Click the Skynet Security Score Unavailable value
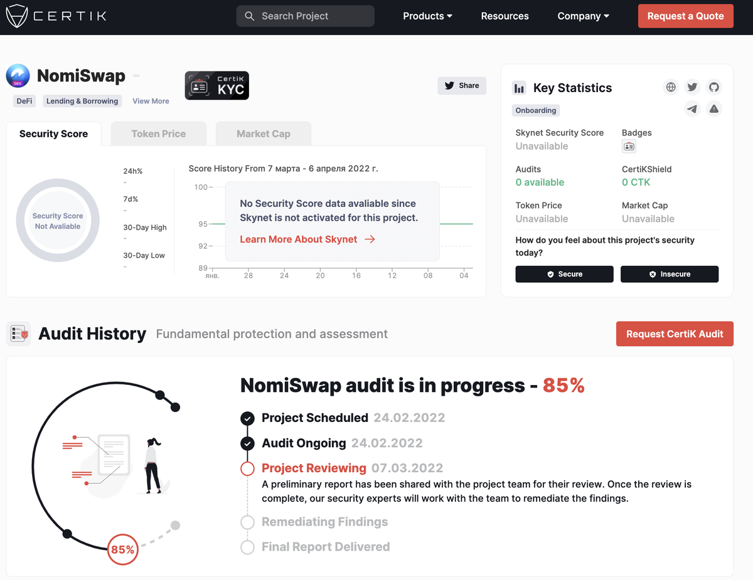Viewport: 753px width, 580px height. pyautogui.click(x=542, y=146)
